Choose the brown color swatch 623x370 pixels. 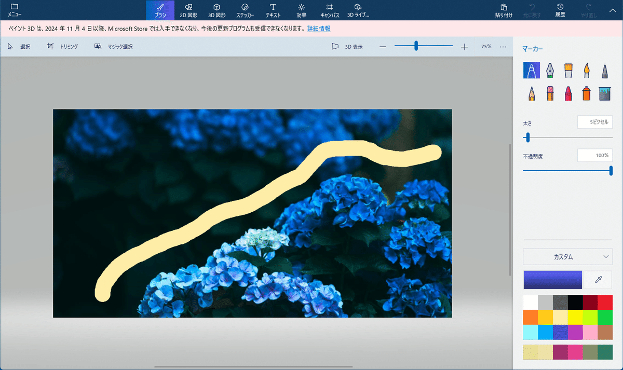(x=605, y=332)
